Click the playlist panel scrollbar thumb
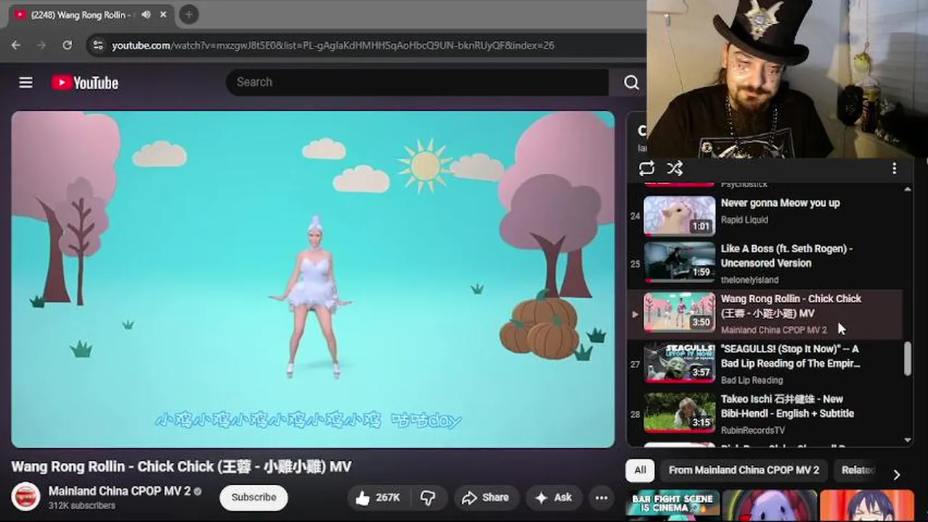928x522 pixels. (x=908, y=359)
